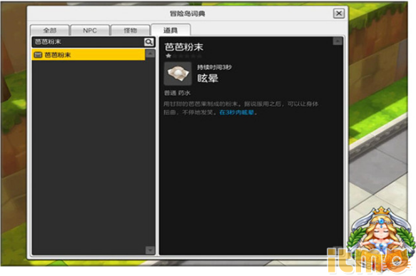The width and height of the screenshot is (416, 276).
Task: Select the 道具 tab
Action: point(171,30)
